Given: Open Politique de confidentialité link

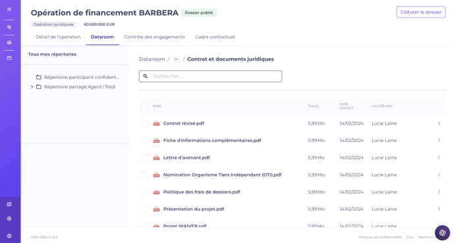Looking at the screenshot, I should pos(380,237).
